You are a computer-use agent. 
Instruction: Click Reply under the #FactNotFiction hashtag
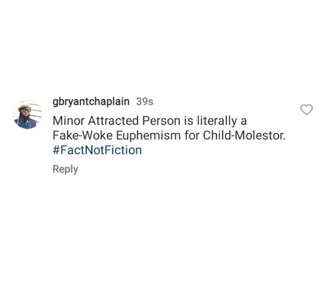click(65, 169)
